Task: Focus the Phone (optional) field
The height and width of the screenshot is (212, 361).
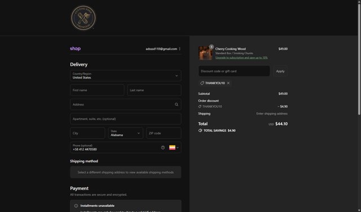Action: coord(125,148)
